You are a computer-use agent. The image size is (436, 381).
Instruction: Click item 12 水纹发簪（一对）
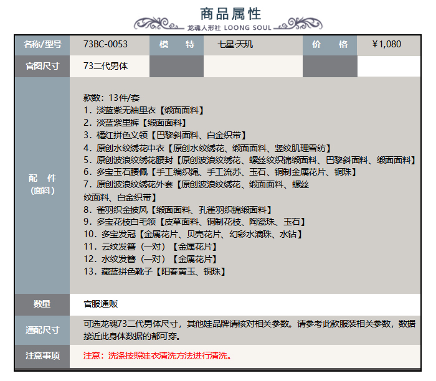point(151,259)
